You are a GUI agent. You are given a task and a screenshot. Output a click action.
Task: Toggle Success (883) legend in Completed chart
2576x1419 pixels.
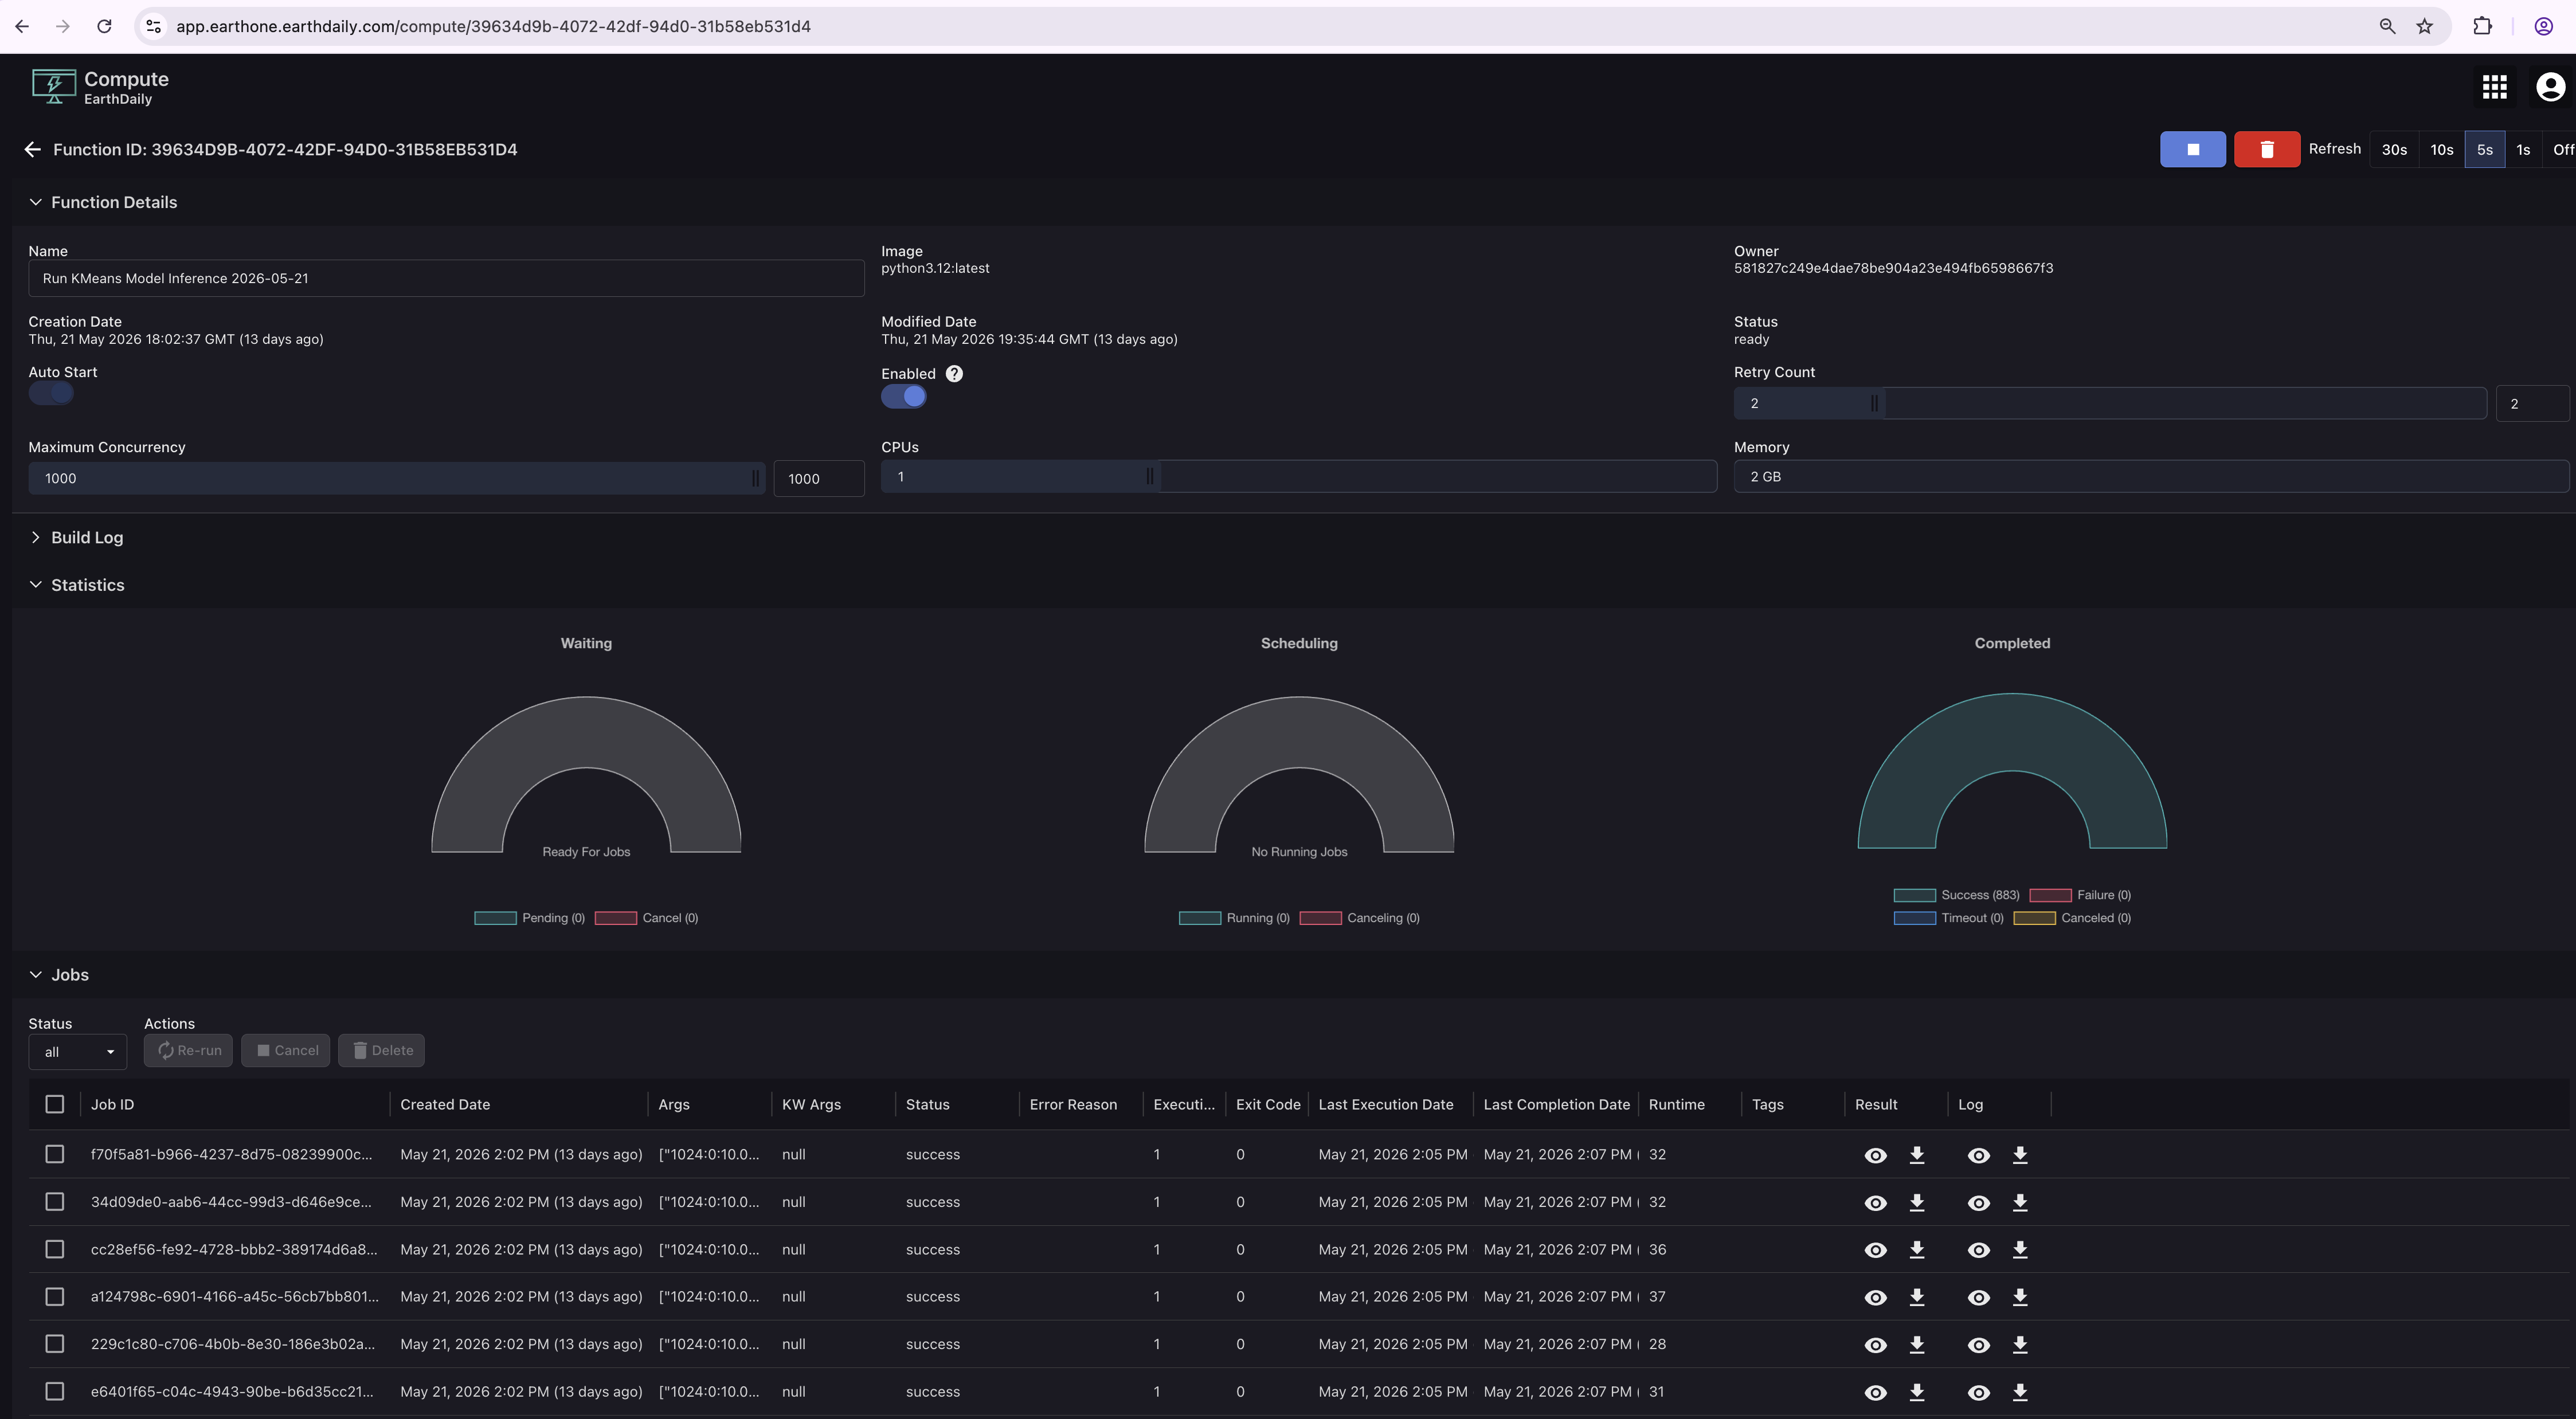1956,895
